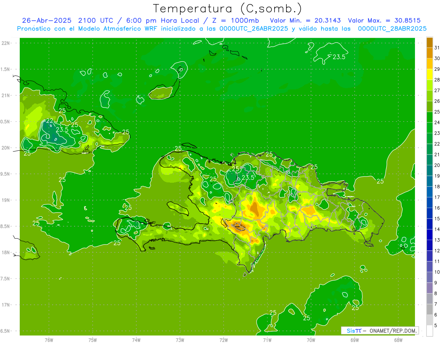Select the teal swatch between 19 and 20

point(429,170)
